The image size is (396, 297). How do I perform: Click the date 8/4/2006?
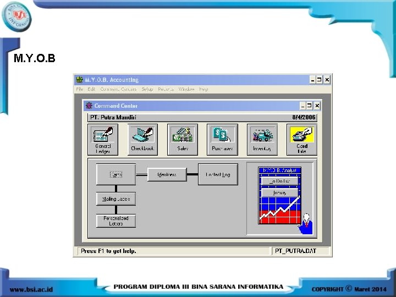(x=304, y=117)
